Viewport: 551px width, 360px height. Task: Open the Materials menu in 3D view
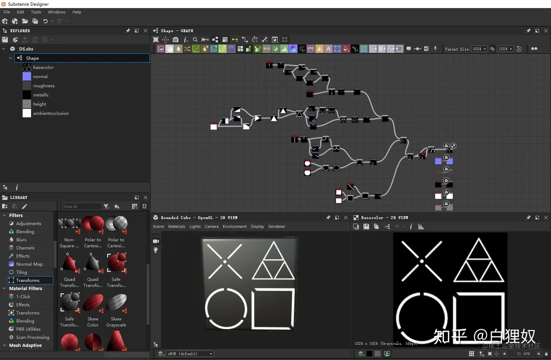176,227
